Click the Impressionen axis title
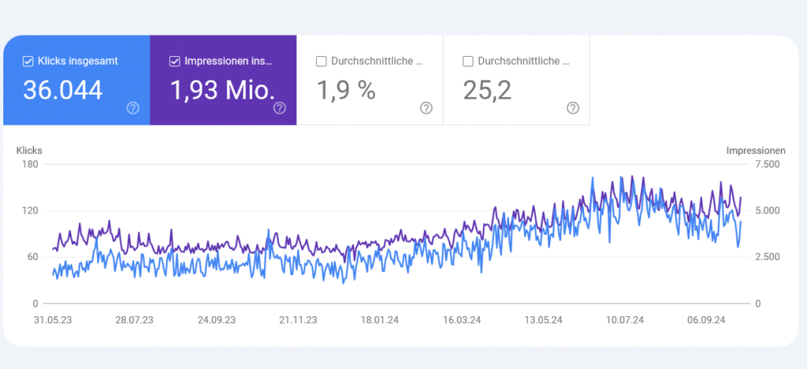 coord(756,150)
